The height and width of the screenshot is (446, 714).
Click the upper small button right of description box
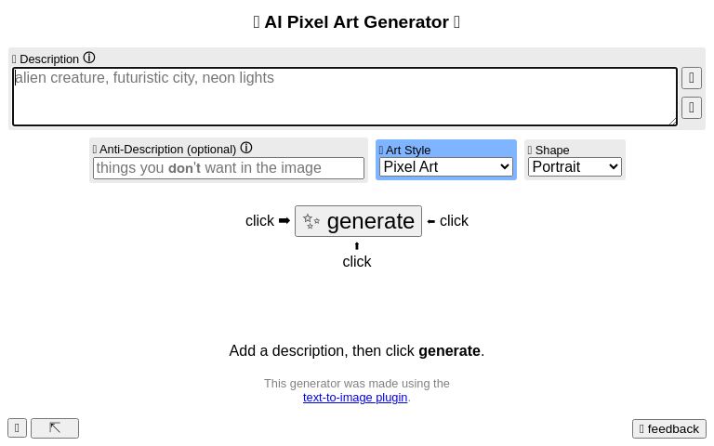tap(692, 78)
